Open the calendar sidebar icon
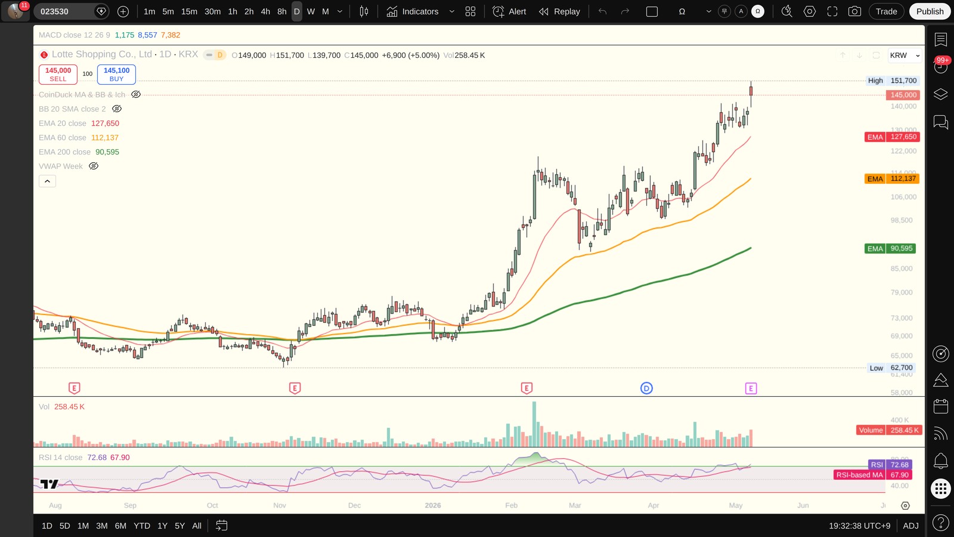Viewport: 954px width, 537px height. click(x=941, y=406)
